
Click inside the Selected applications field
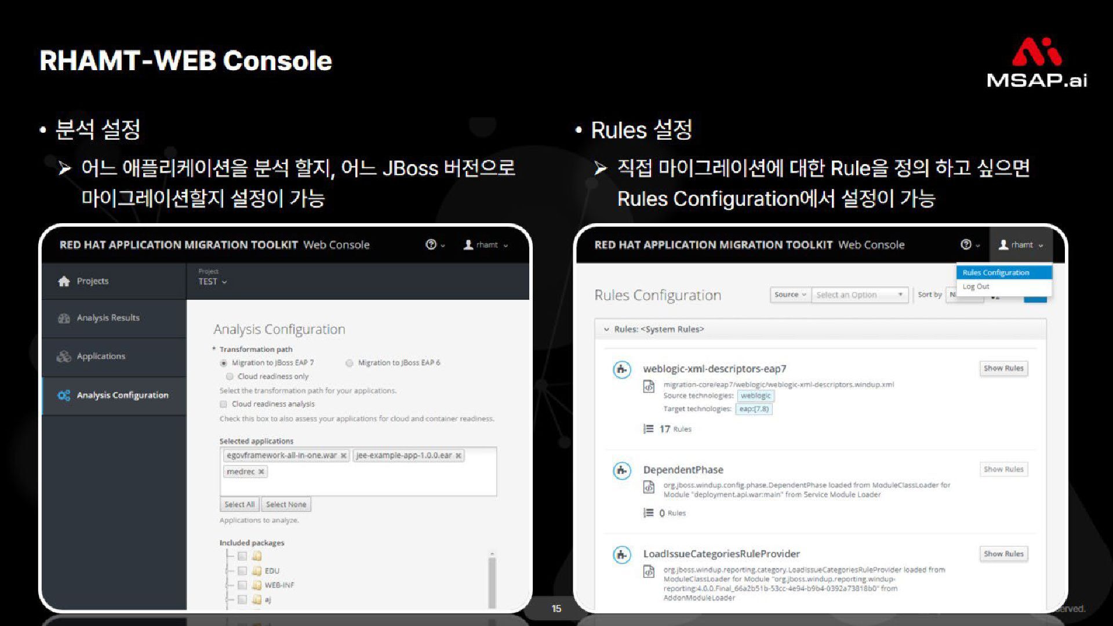coord(358,471)
